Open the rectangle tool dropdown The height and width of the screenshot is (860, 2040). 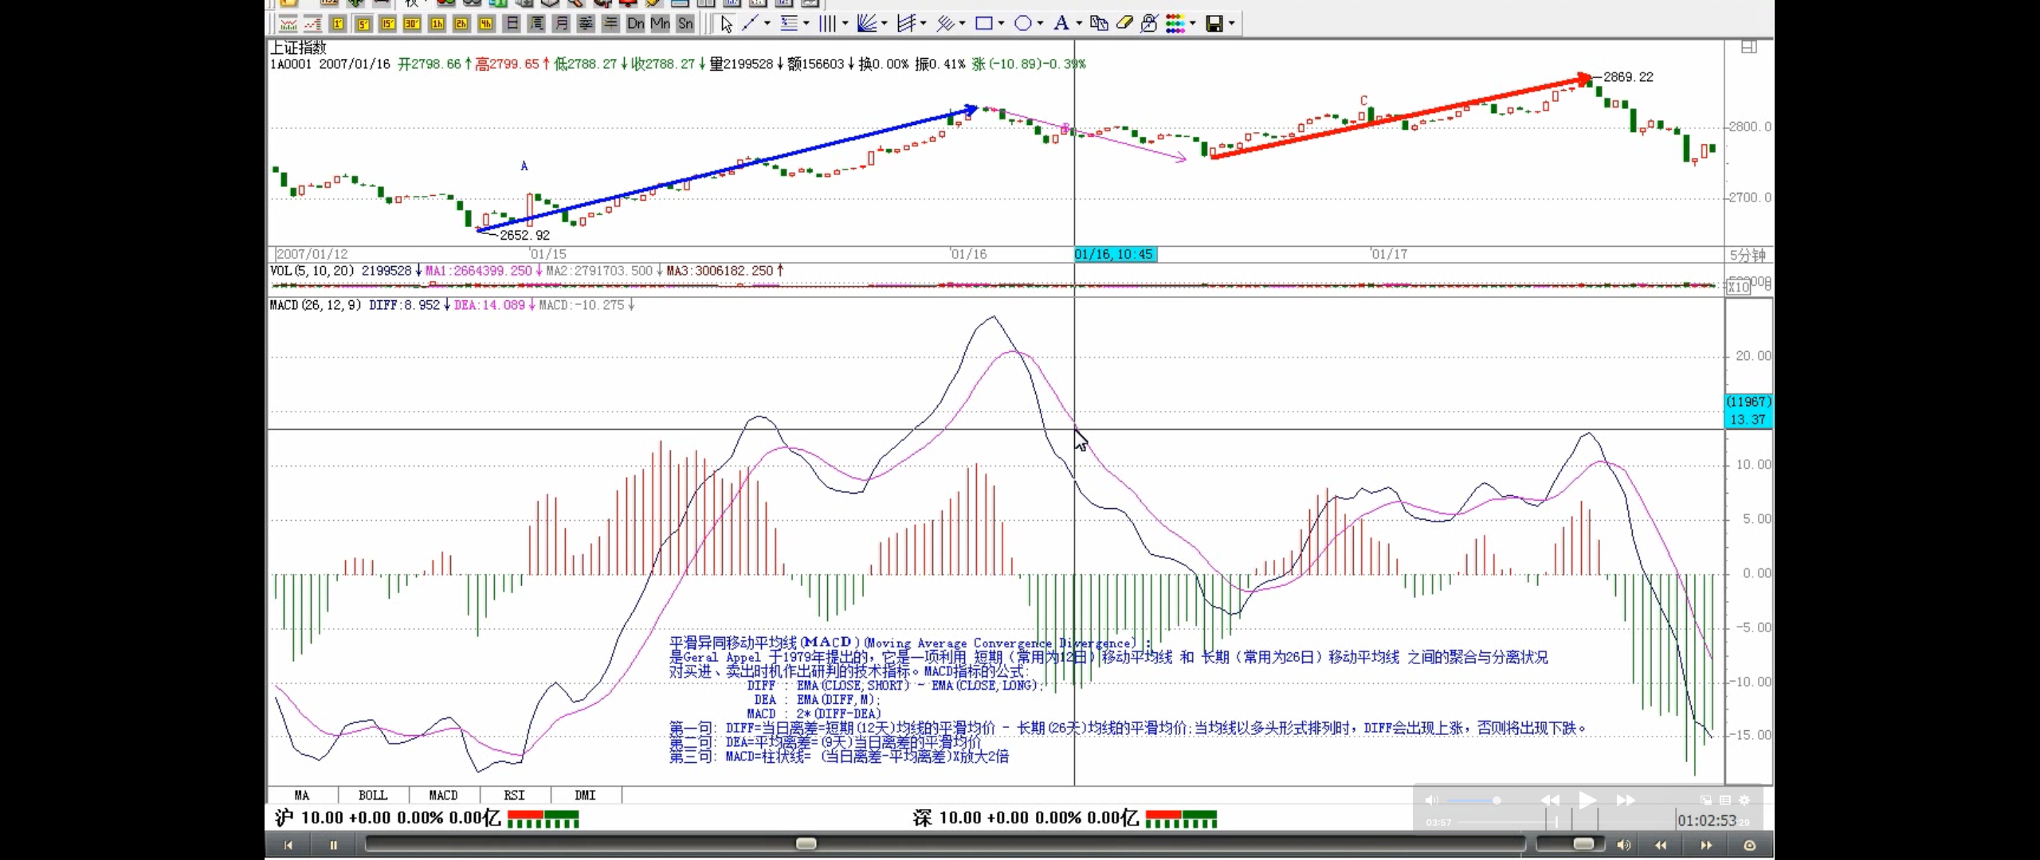point(1001,24)
